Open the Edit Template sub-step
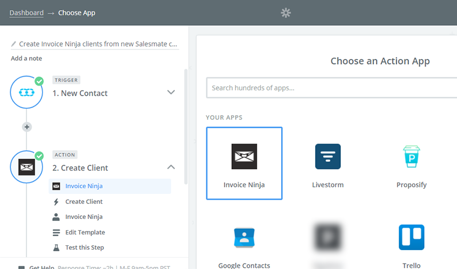The image size is (457, 269). click(x=85, y=232)
